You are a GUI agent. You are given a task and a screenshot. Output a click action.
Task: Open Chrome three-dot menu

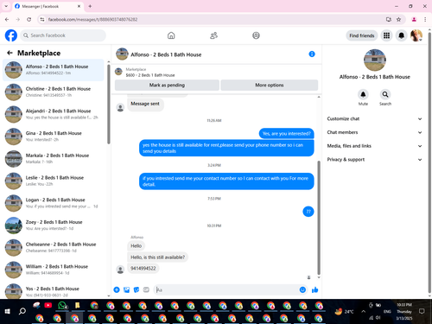coord(425,19)
